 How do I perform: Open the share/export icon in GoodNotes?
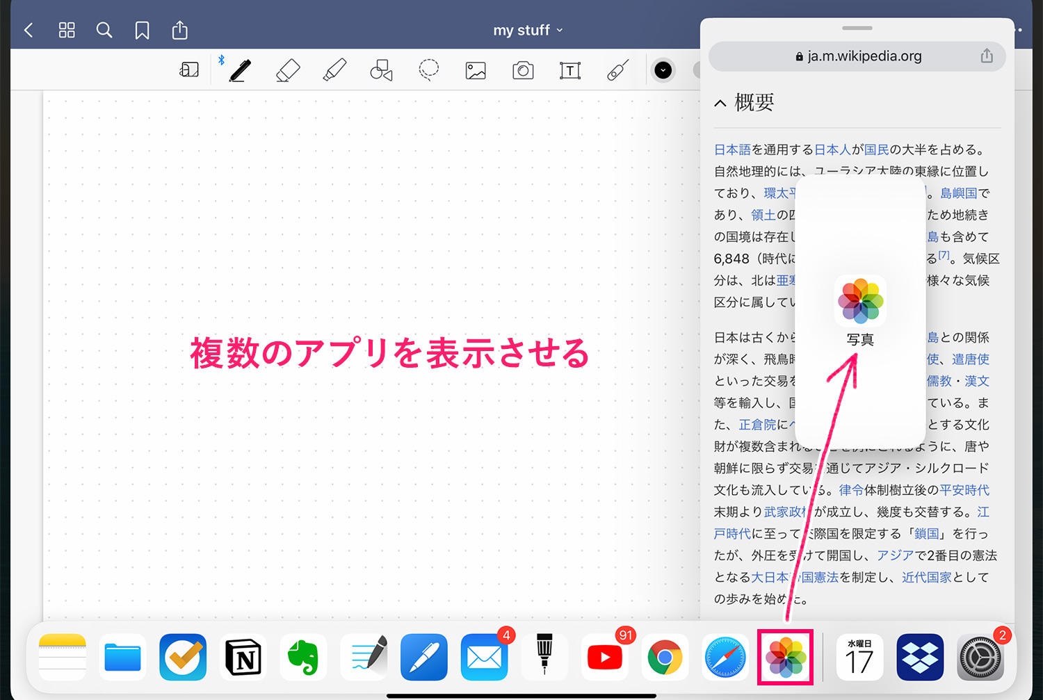pos(179,30)
